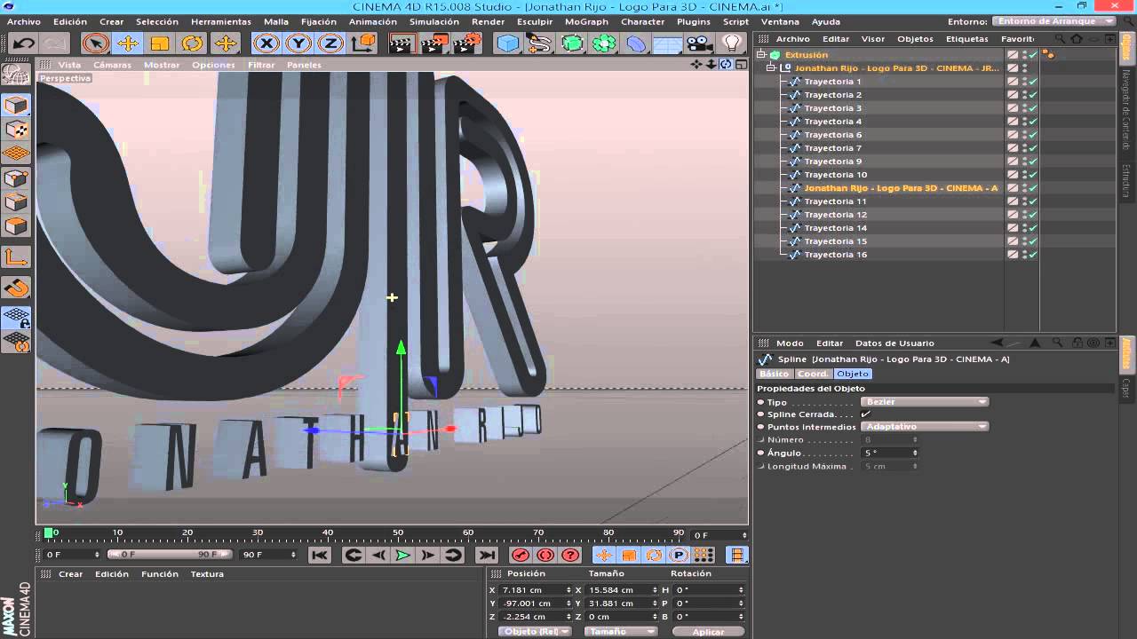Screen dimensions: 1137x639
Task: Toggle the Enable Snap magnet icon
Action: pyautogui.click(x=17, y=288)
